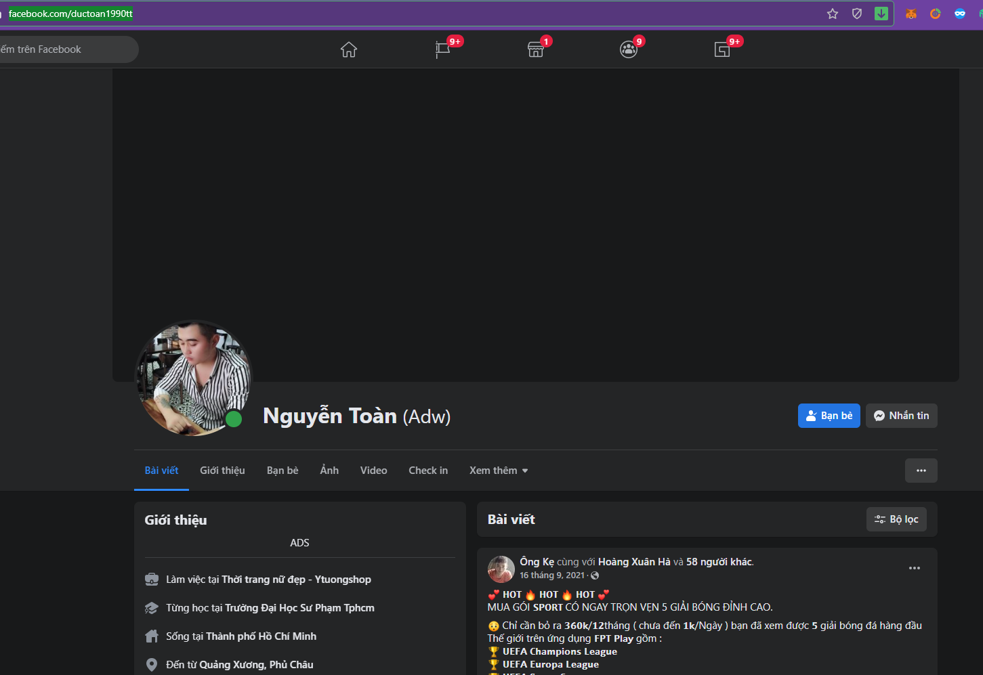Click the orange circular extension icon
The height and width of the screenshot is (675, 983).
[936, 14]
